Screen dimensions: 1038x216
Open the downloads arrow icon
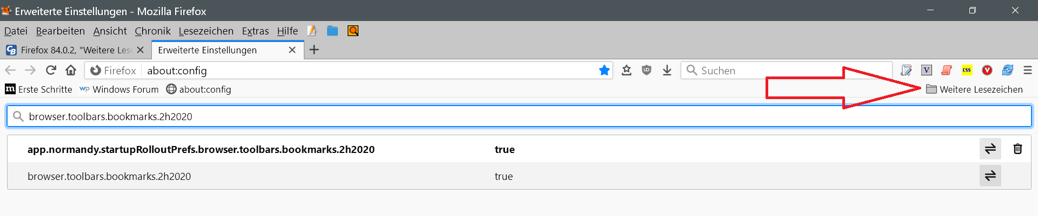[667, 70]
